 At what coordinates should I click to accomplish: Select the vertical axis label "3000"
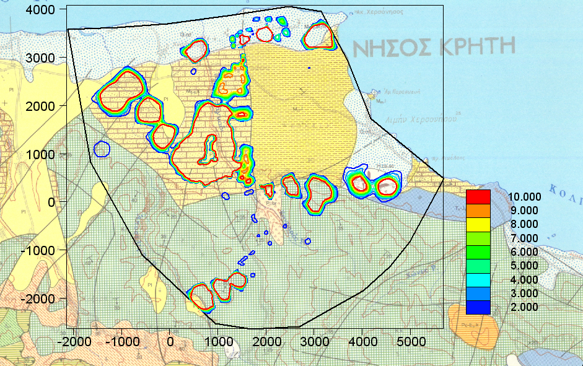coord(40,58)
